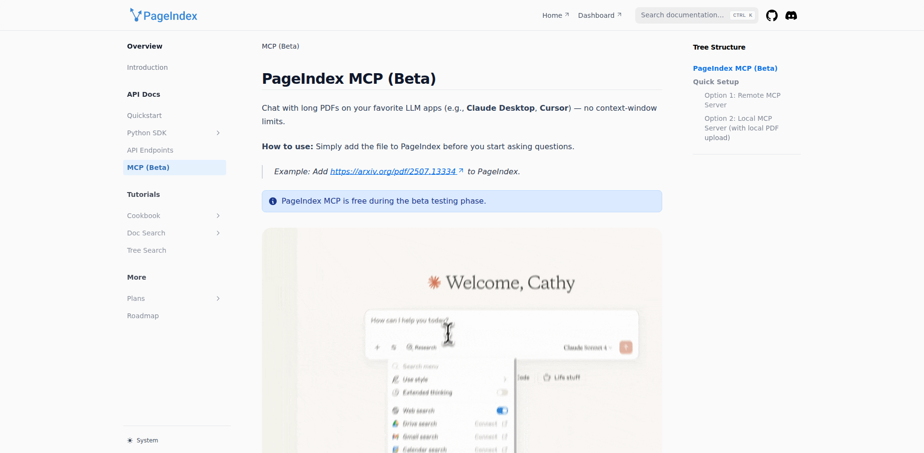Click the Tree Structure panel heading
The width and height of the screenshot is (924, 453).
click(719, 47)
